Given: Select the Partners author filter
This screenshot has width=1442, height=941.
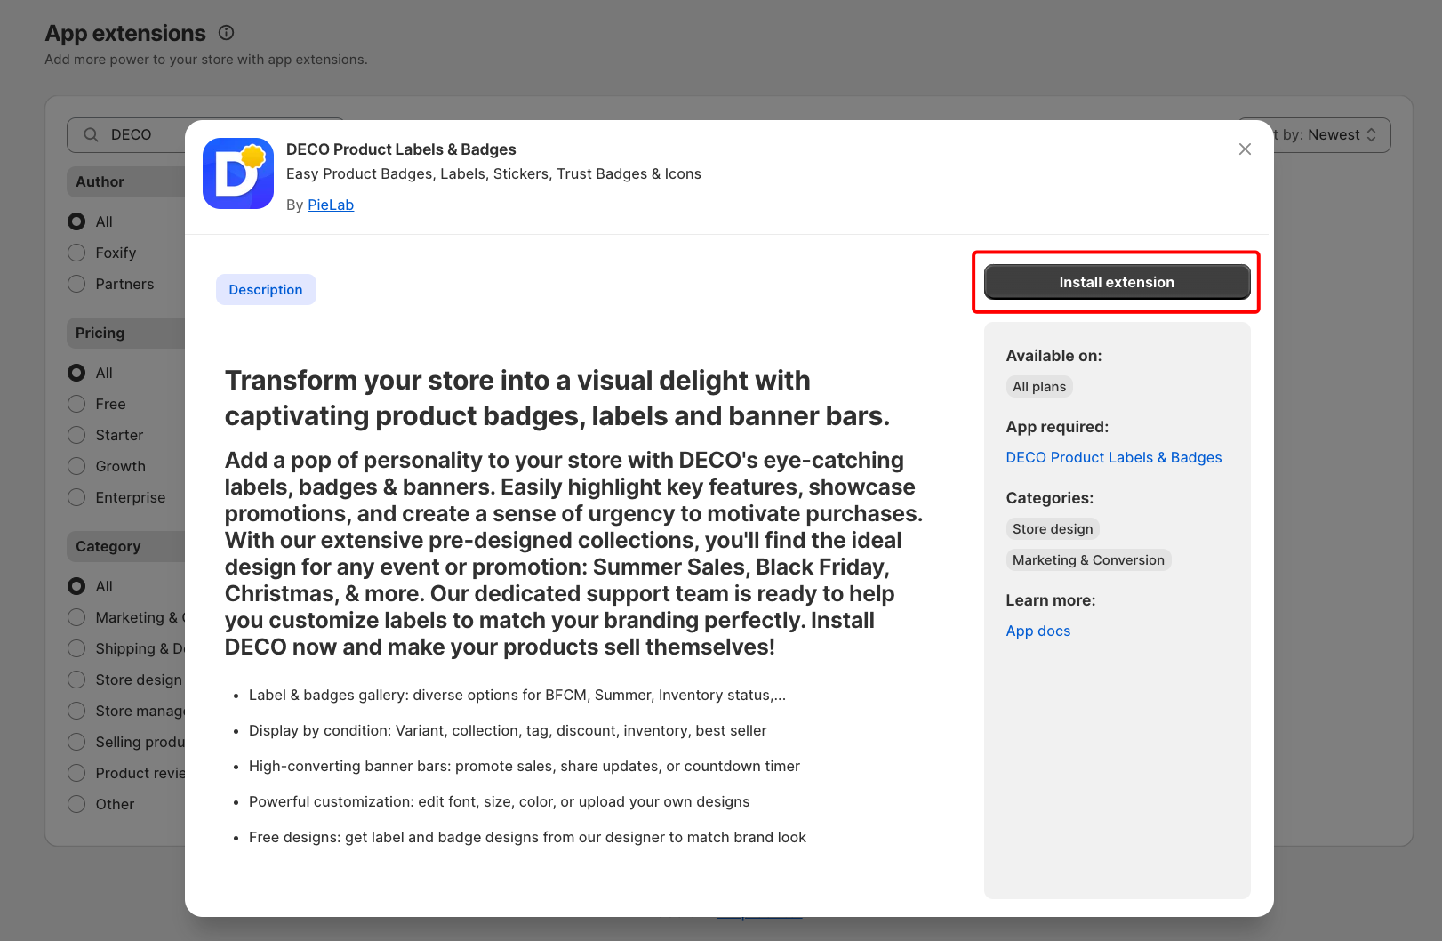Looking at the screenshot, I should [77, 284].
